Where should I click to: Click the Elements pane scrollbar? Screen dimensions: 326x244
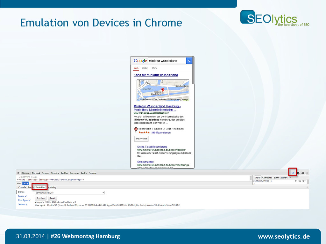[x=251, y=178]
